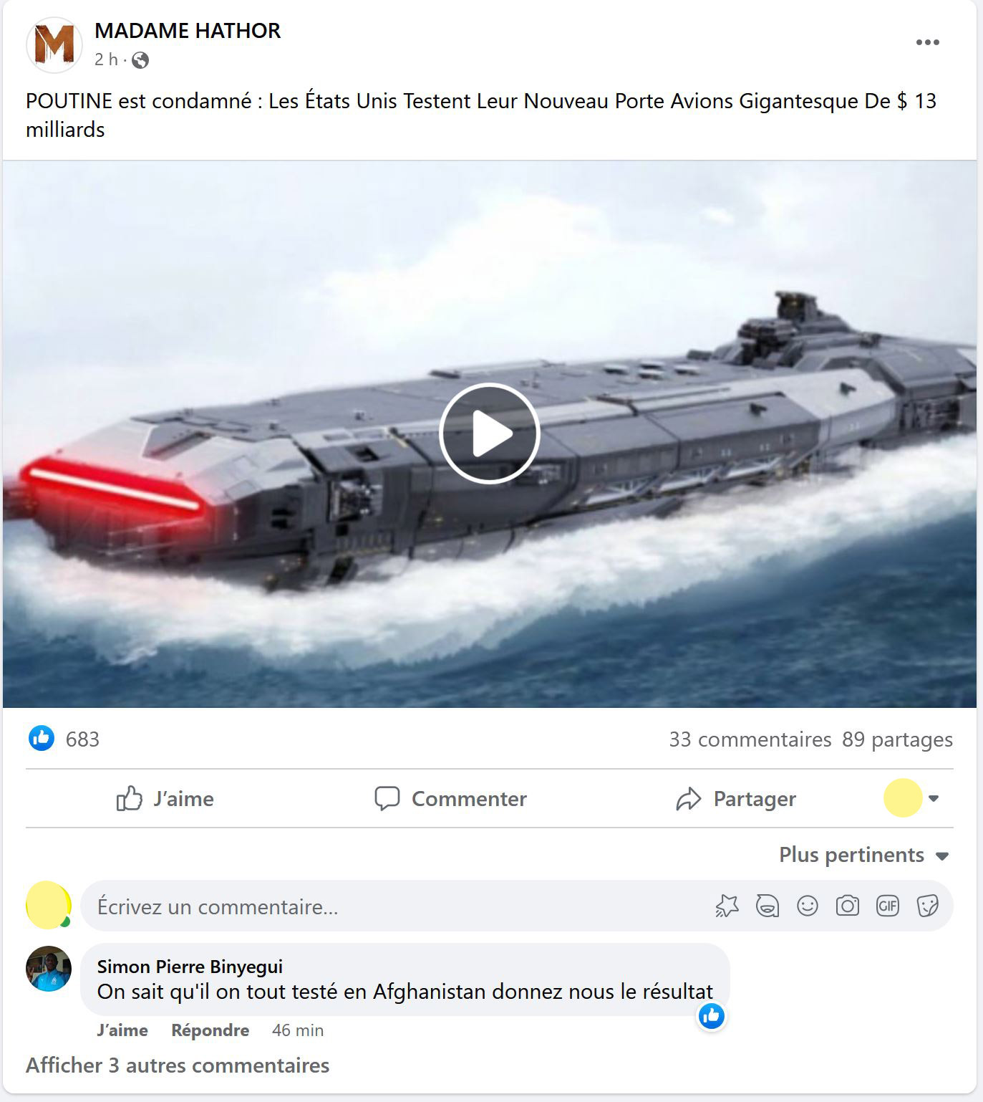Open the 33 commentaires link
Screen dimensions: 983x1102
[x=750, y=739]
